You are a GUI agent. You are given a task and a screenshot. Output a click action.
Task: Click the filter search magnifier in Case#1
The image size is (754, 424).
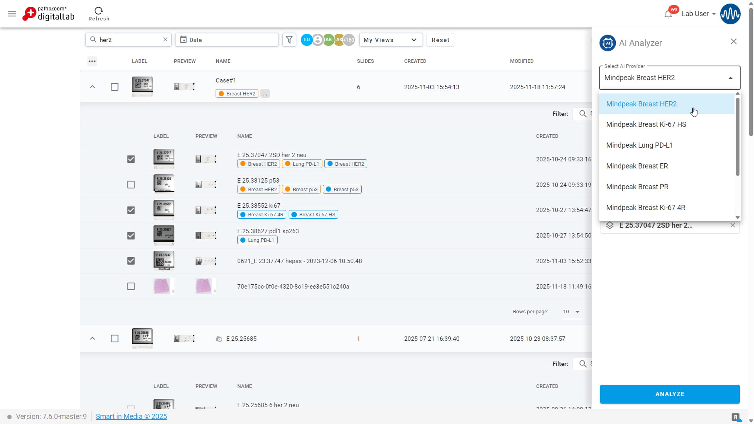pos(583,114)
